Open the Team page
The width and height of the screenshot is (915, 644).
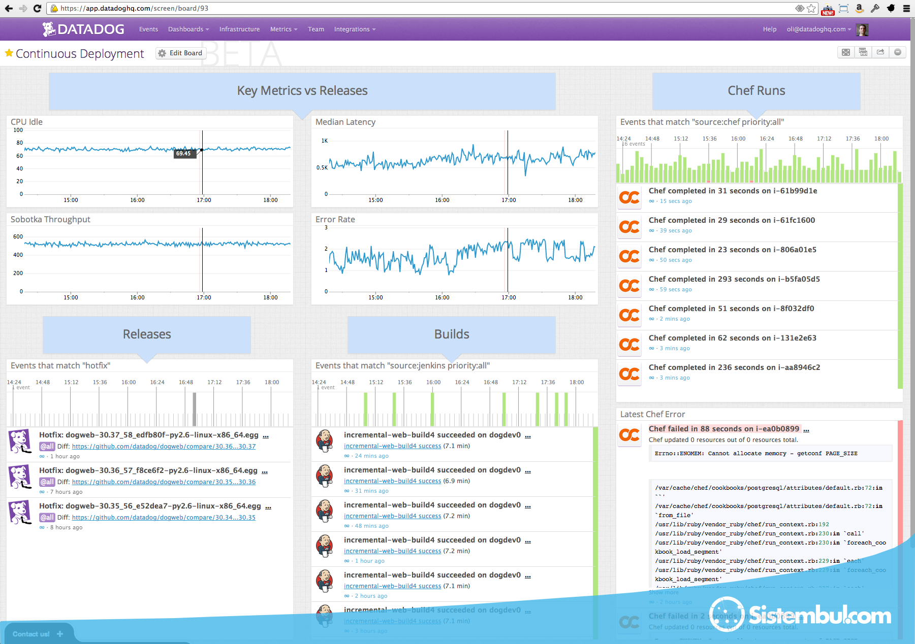316,29
